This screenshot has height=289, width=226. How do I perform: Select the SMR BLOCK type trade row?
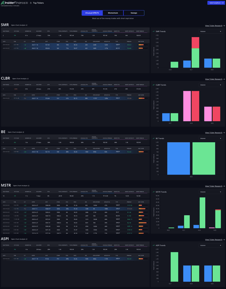coord(75,48)
